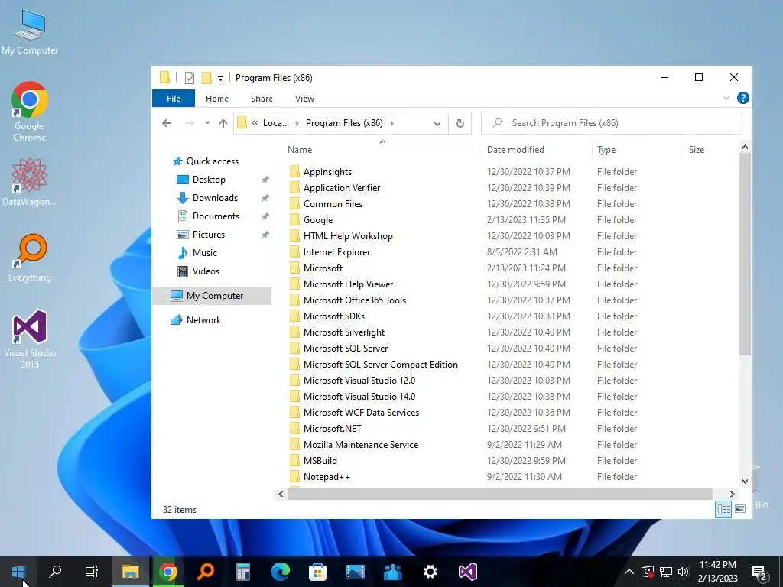This screenshot has width=783, height=587.
Task: Open the recent locations dropdown
Action: pos(207,123)
